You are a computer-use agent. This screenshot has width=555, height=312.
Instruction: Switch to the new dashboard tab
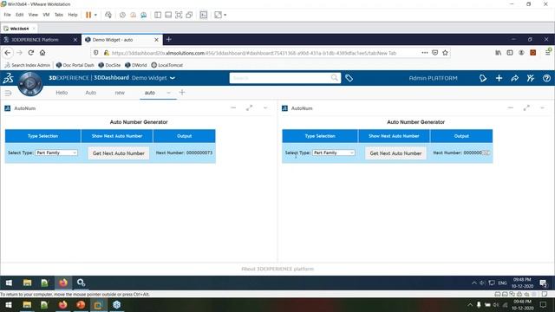click(x=120, y=93)
